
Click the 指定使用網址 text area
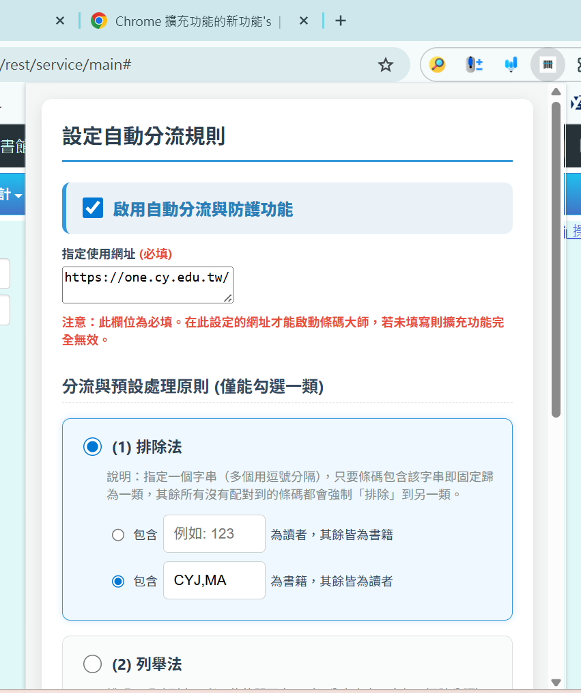pyautogui.click(x=147, y=285)
